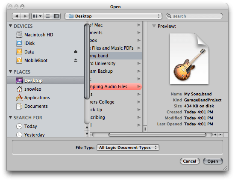This screenshot has height=181, width=235.
Task: Eject the Data volume
Action: click(76, 52)
